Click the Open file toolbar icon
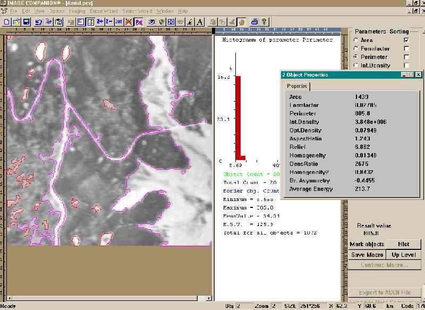 16,22
